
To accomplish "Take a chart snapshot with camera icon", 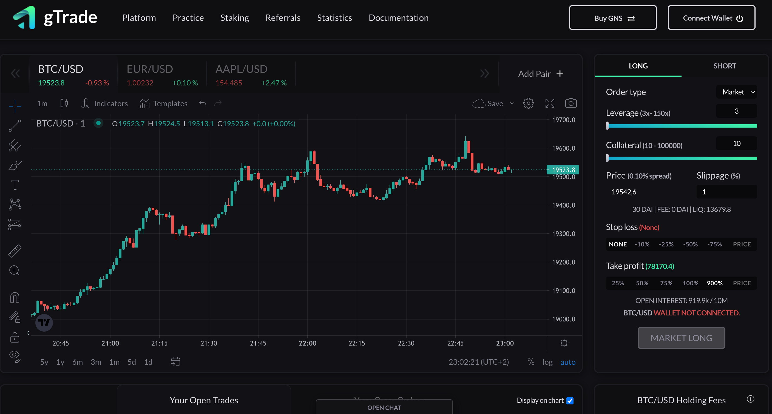I will click(x=571, y=103).
